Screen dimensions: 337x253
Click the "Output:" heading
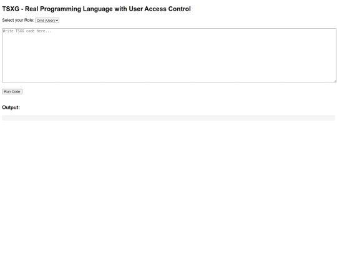tap(11, 107)
